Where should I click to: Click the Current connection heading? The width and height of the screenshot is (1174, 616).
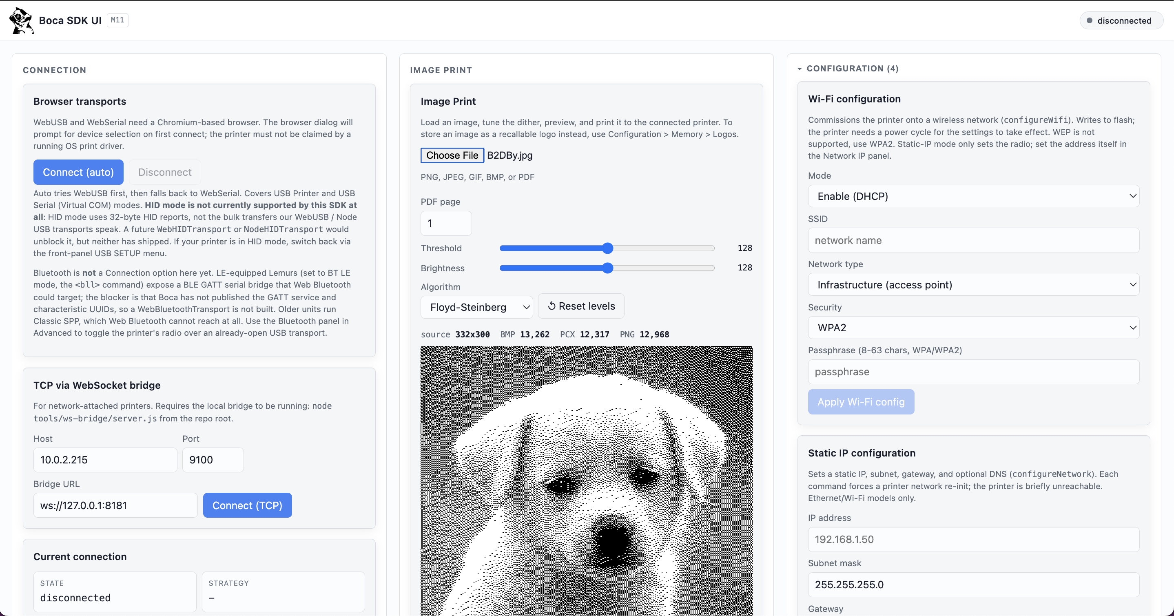coord(80,556)
